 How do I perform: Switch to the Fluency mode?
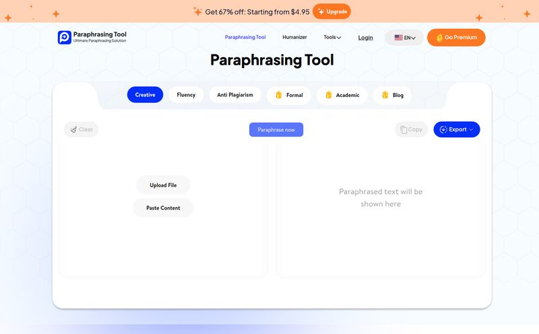pyautogui.click(x=186, y=94)
